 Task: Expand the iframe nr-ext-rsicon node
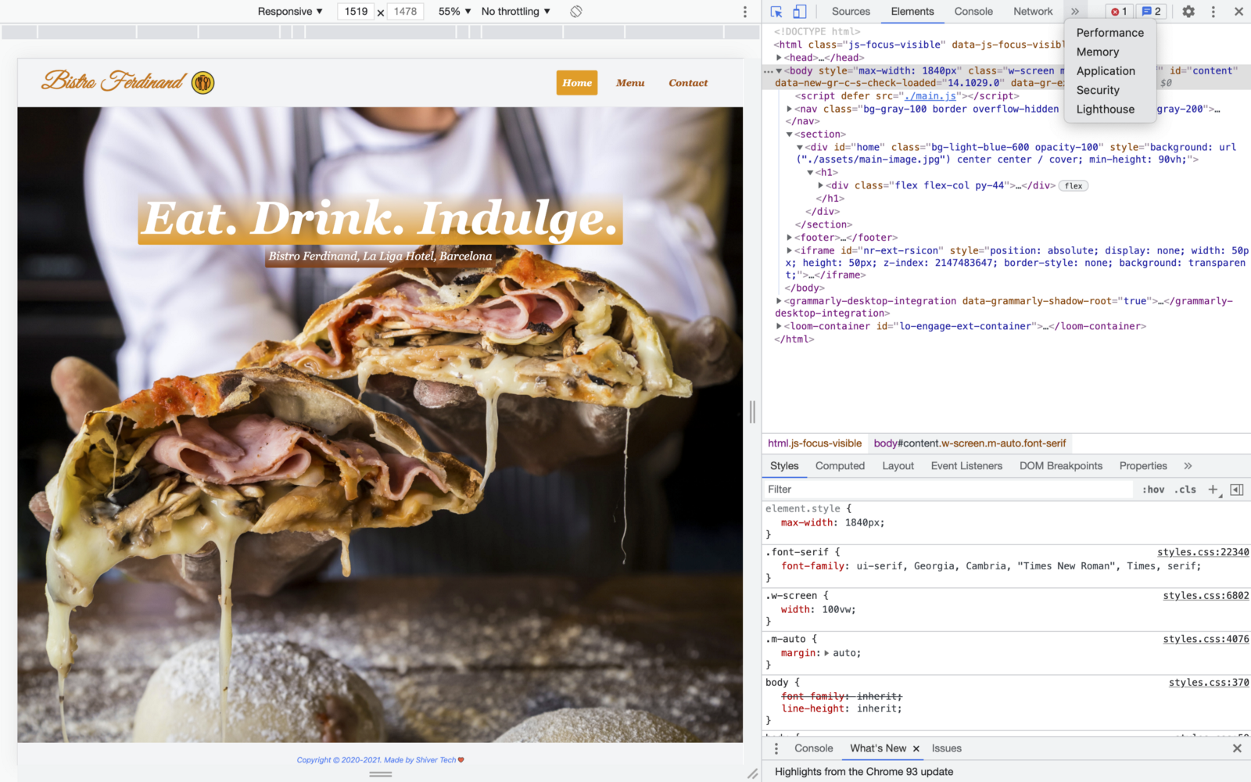click(789, 250)
